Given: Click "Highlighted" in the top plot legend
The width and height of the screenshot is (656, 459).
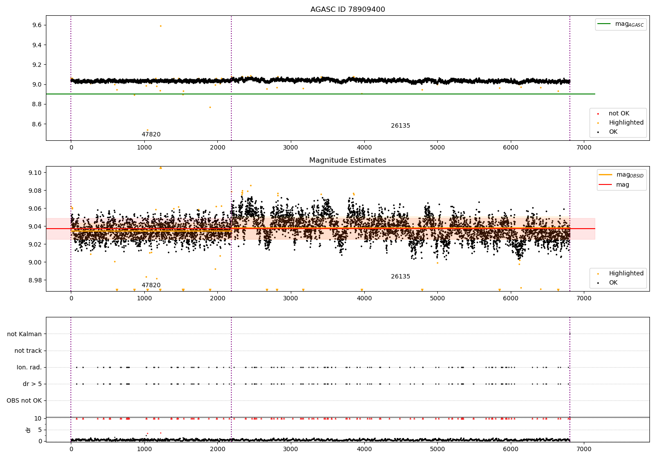Looking at the screenshot, I should pos(626,123).
